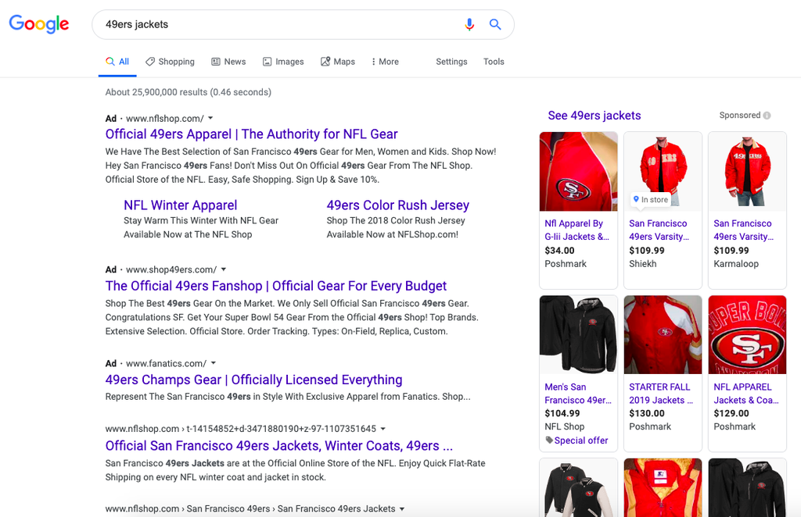This screenshot has height=517, width=801.
Task: Expand the www.fanatics.com ad dropdown arrow
Action: 214,363
